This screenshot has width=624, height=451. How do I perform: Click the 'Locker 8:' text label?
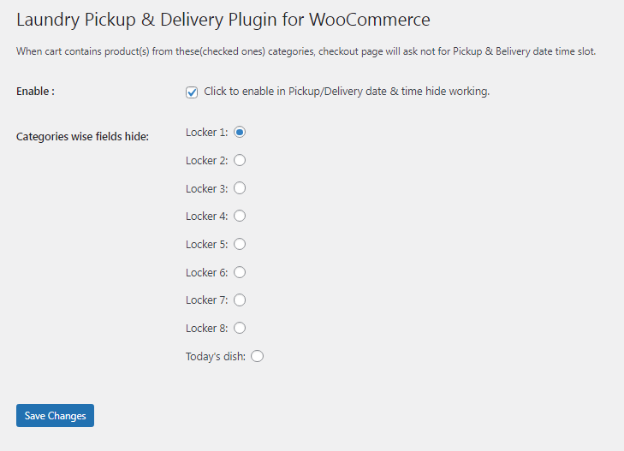(x=207, y=328)
